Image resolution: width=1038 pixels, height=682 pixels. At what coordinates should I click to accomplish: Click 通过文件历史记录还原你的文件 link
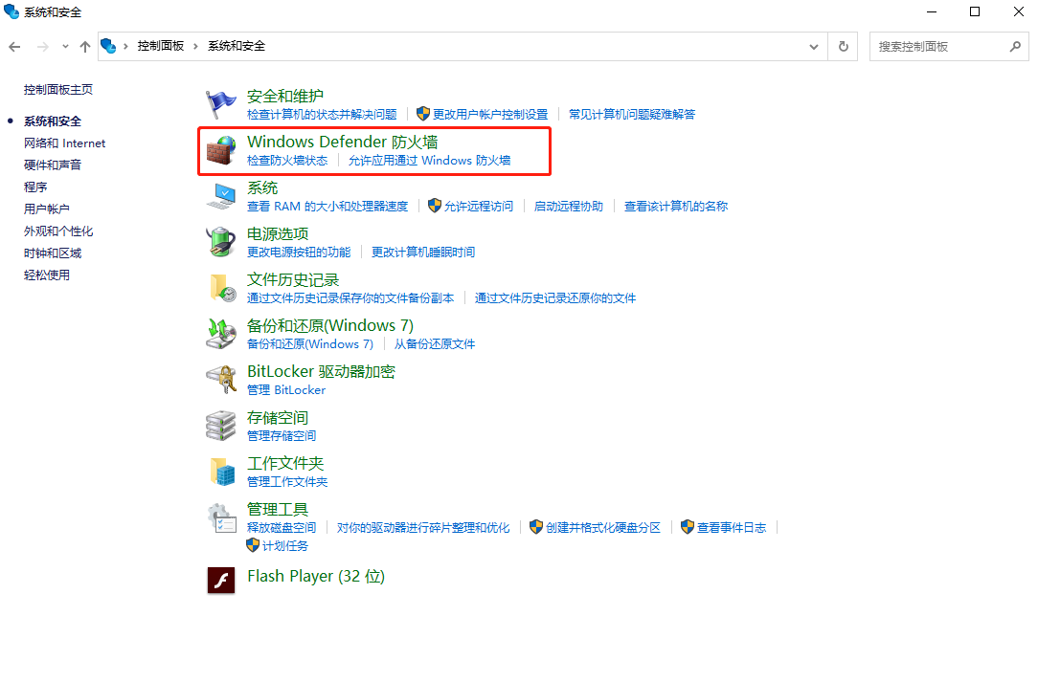click(x=555, y=297)
